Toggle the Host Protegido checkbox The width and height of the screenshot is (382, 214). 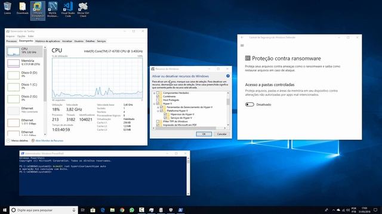[x=158, y=100]
